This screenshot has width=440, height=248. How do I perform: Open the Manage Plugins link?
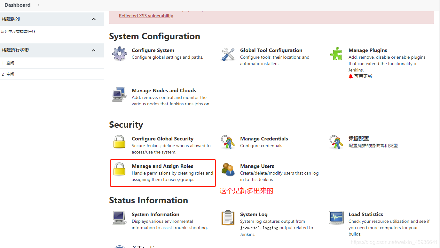pos(368,50)
